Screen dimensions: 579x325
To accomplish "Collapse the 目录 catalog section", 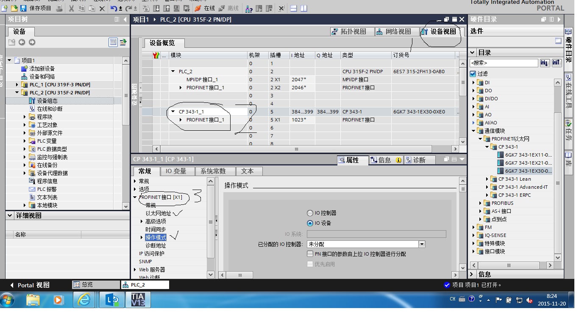I will pyautogui.click(x=473, y=52).
